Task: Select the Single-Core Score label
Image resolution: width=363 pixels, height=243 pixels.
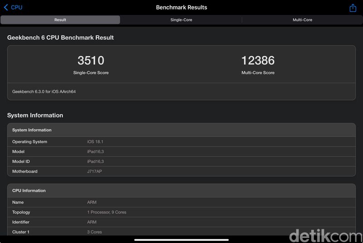Action: pyautogui.click(x=91, y=73)
